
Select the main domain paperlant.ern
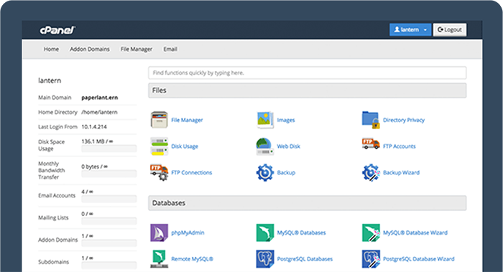click(x=99, y=98)
